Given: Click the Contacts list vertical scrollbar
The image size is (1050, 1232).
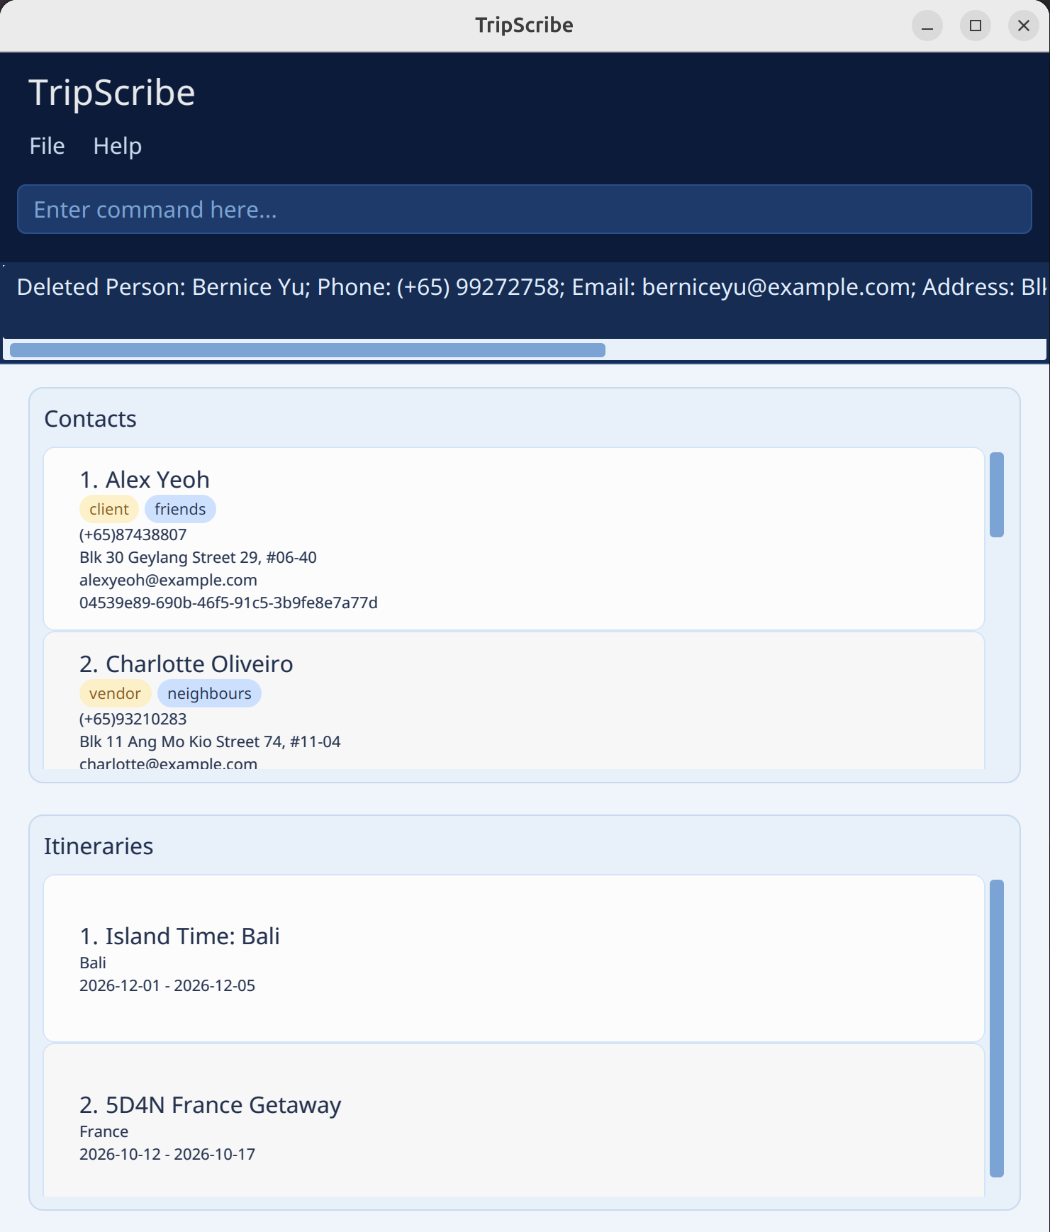Looking at the screenshot, I should pos(996,495).
